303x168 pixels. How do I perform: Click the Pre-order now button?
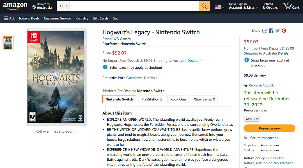tap(270, 128)
